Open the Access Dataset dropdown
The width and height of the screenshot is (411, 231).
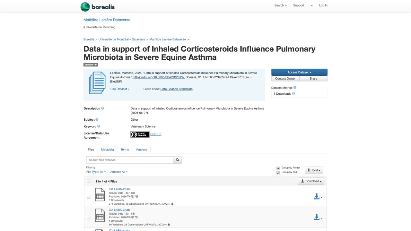coord(299,72)
